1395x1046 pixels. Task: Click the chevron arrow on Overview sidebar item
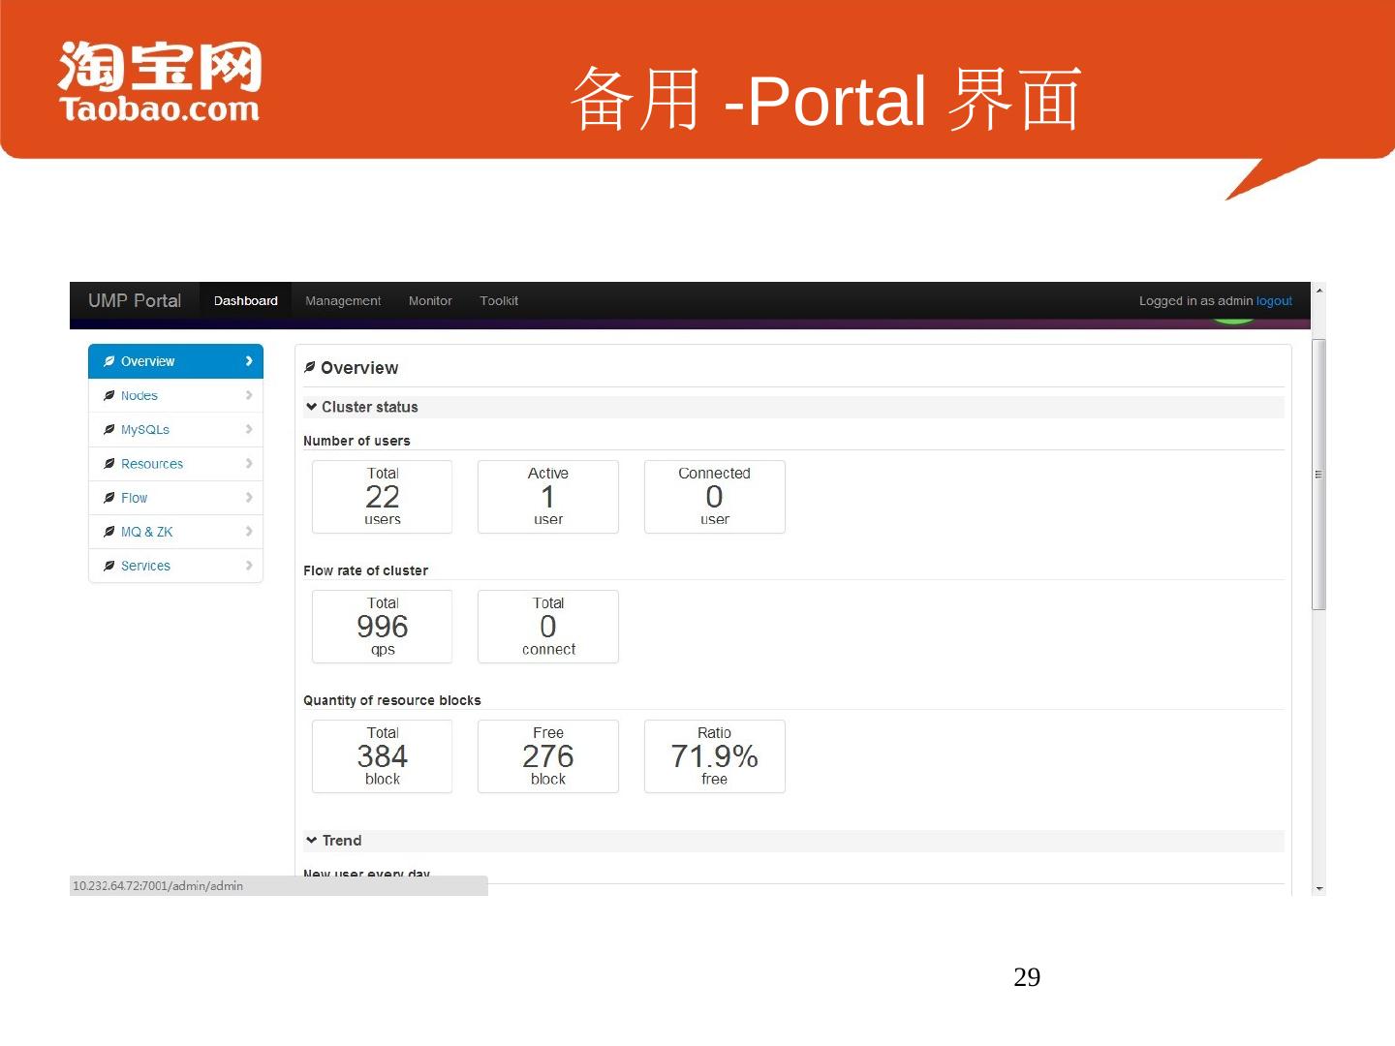[x=249, y=361]
